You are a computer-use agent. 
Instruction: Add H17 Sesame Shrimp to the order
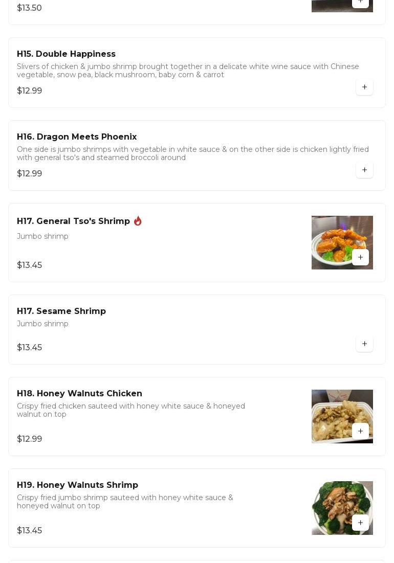(x=364, y=344)
